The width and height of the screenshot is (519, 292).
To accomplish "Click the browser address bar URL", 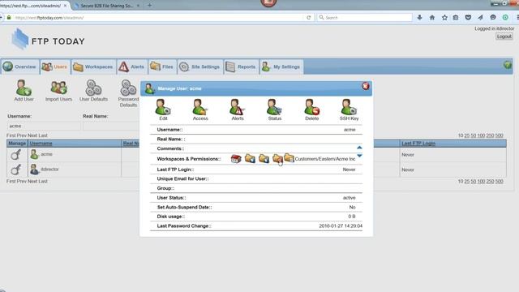I will point(49,18).
